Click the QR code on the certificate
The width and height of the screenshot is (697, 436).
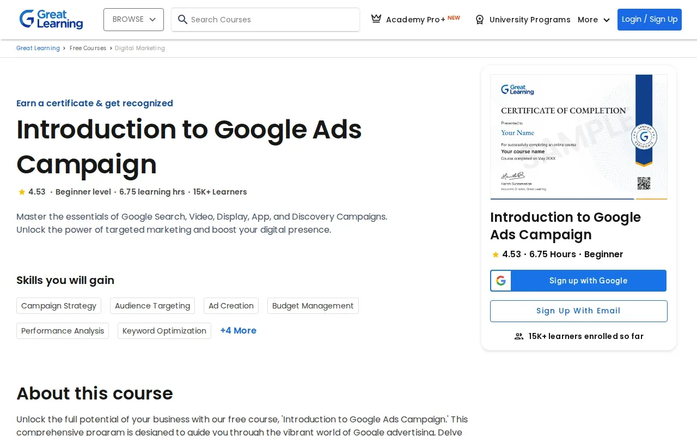(644, 183)
